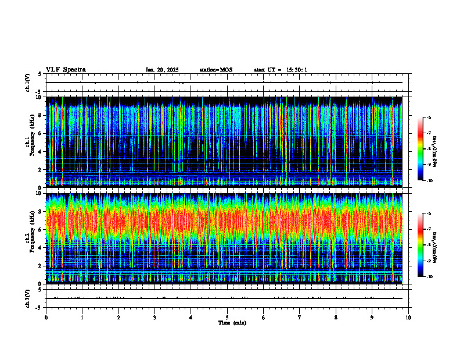This screenshot has height=356, width=460.
Task: Click the time axis tick label "3"
Action: point(154,318)
